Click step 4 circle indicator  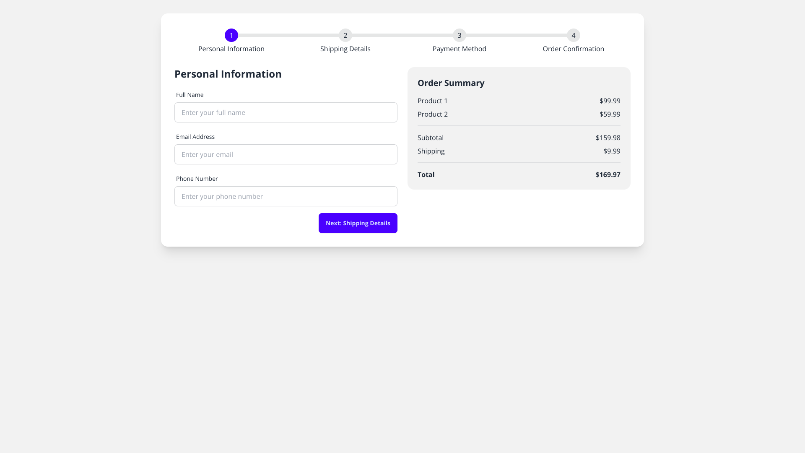(574, 35)
